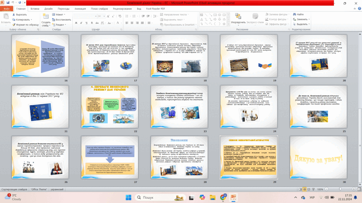
Task: Click the Восстановить slide button
Action: 62,20
